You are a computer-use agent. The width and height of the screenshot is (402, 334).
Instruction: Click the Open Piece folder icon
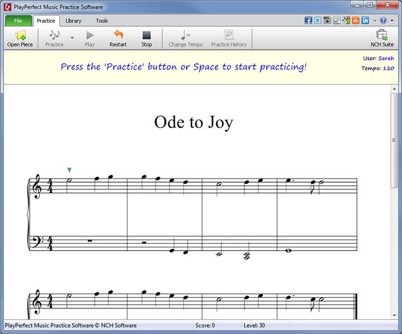20,36
